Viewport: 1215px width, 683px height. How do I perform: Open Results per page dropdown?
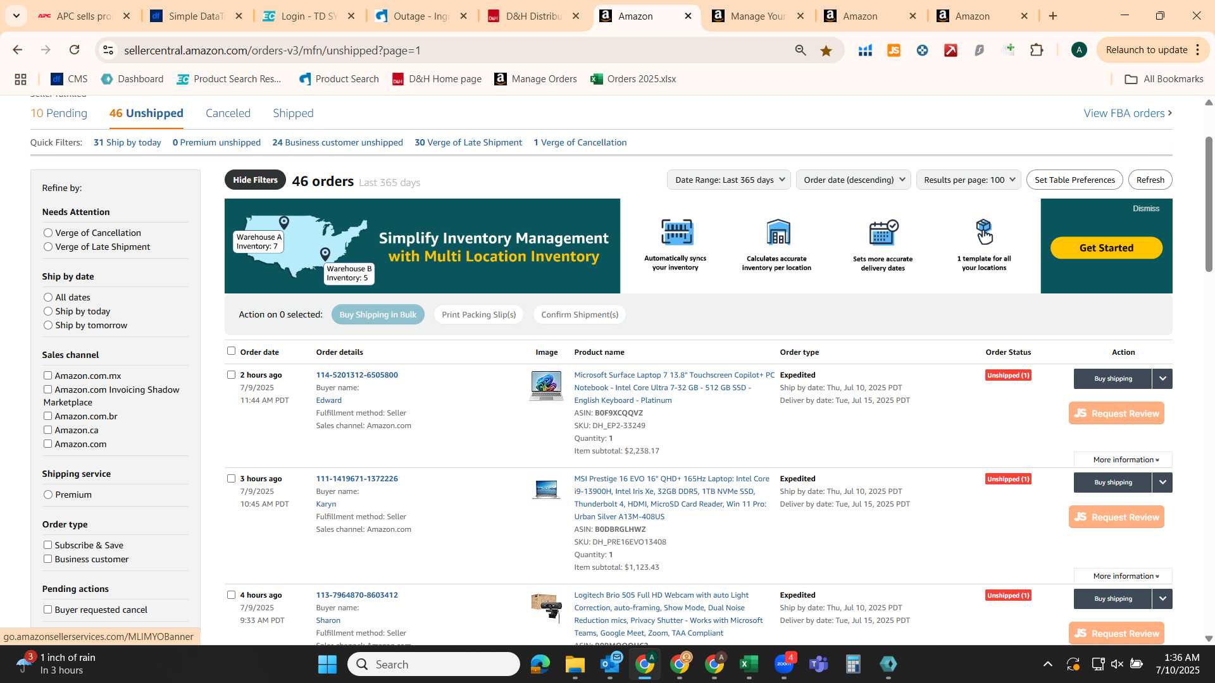[x=968, y=180]
